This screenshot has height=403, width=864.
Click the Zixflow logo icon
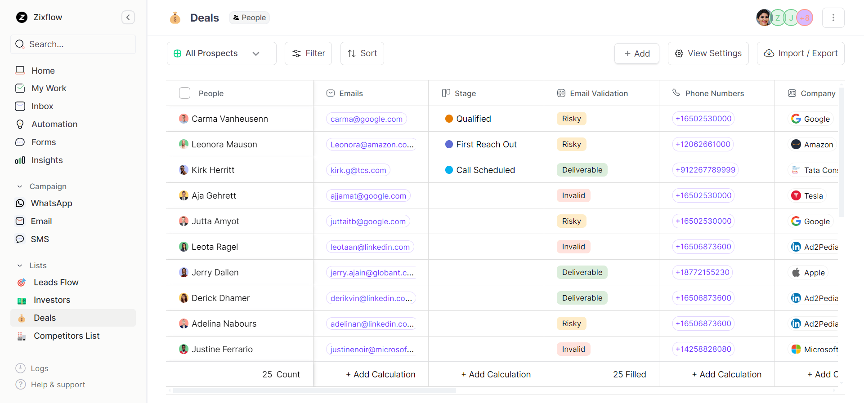pos(22,18)
